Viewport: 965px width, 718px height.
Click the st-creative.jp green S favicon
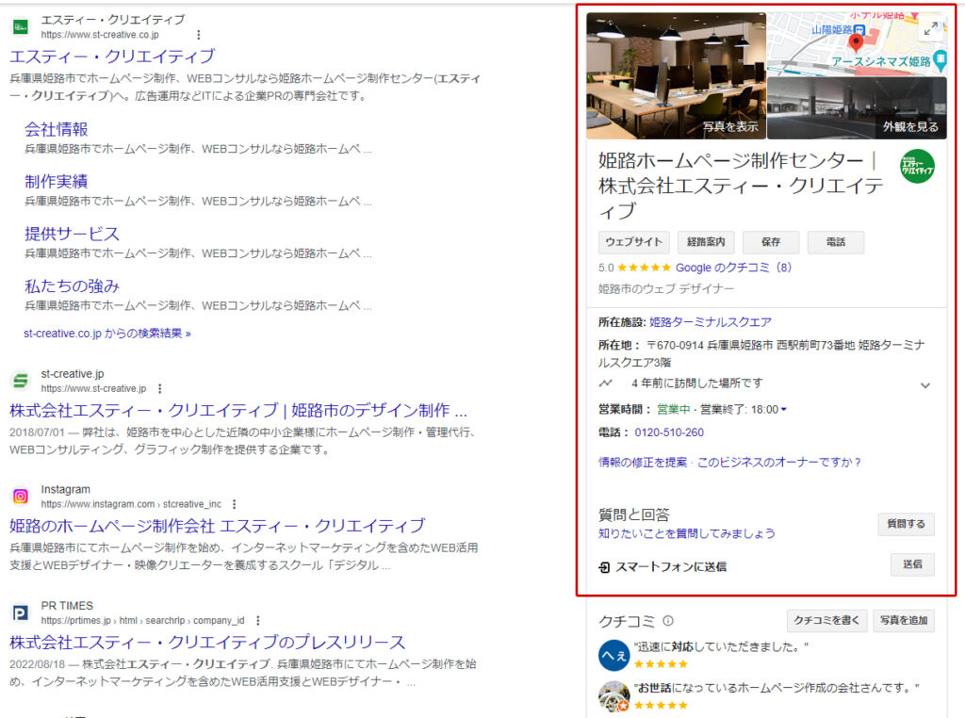pos(21,381)
